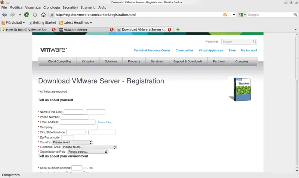
Task: Open the Modifica menu
Action: pos(16,7)
